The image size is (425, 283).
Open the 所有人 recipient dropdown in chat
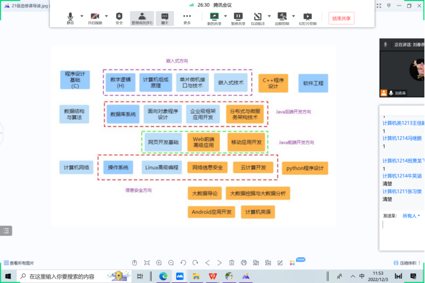(x=411, y=216)
